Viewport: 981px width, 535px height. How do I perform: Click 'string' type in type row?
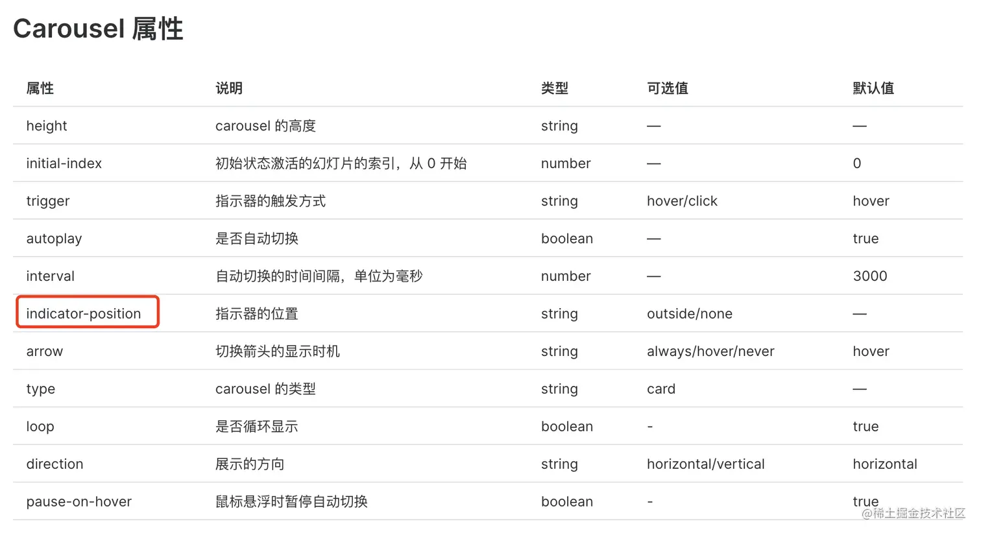pos(559,389)
